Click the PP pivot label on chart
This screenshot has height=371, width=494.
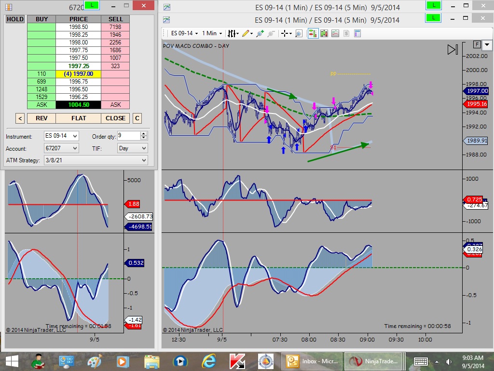[x=333, y=74]
